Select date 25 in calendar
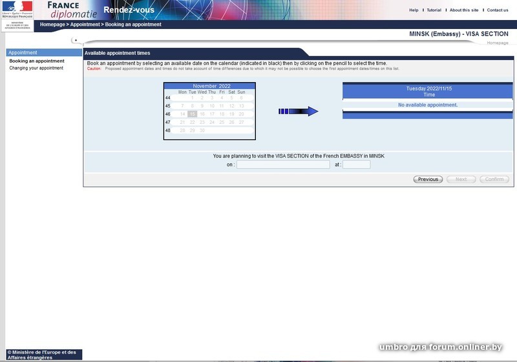Viewport: 517px width, 362px height. [x=222, y=123]
